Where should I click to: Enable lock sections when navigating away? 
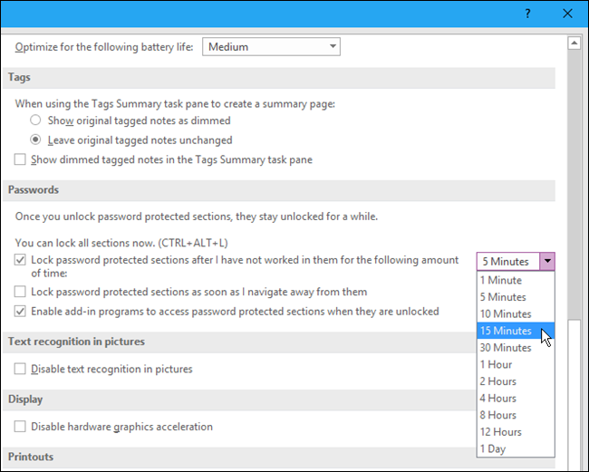point(21,292)
